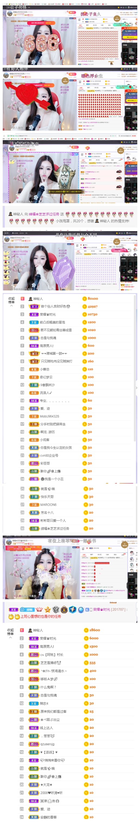Click the 王爵 badge beside 原来我们都是过客
140x823 pixels.
(34, 711)
